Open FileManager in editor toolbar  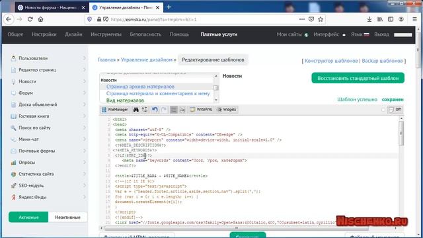click(114, 110)
